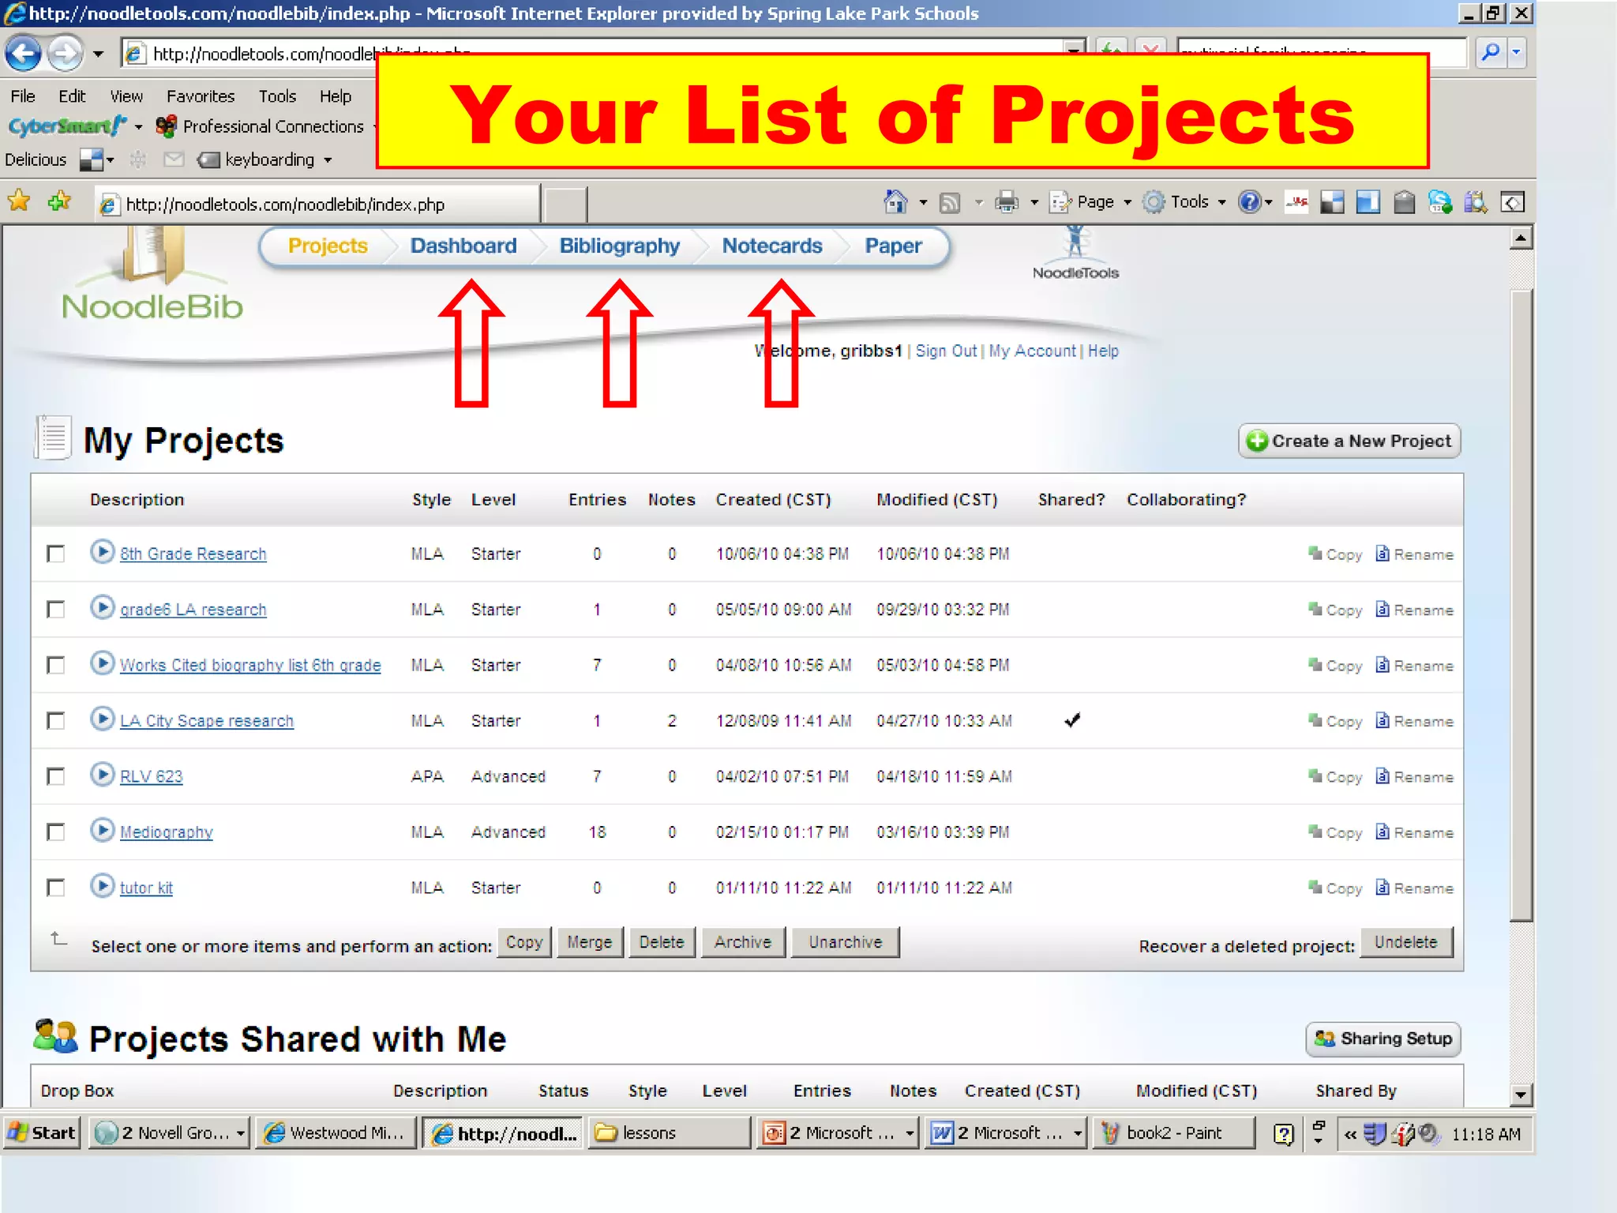Check the RLV 623 checkbox
1617x1213 pixels.
coord(55,776)
